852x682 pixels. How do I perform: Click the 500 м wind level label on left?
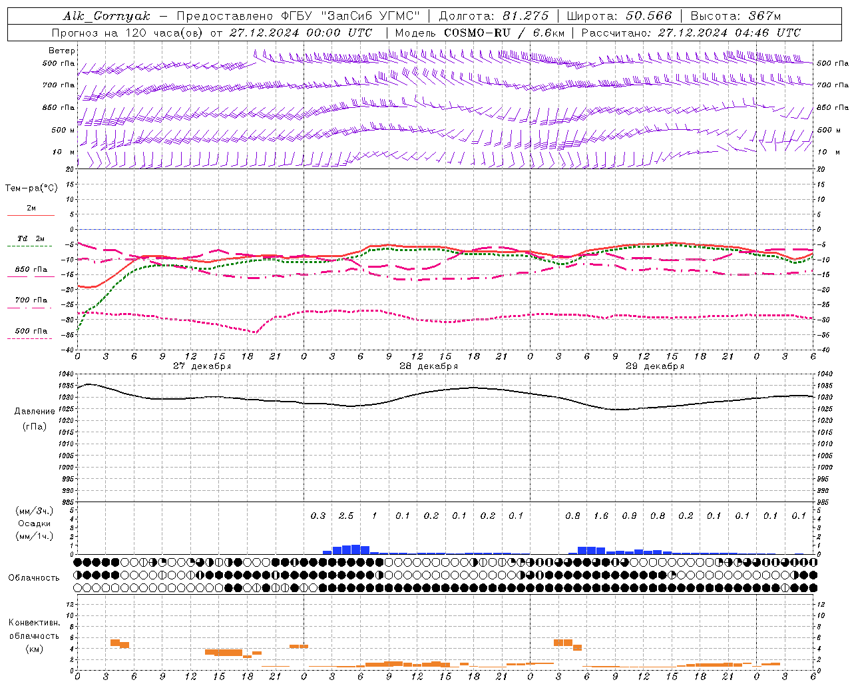point(64,130)
